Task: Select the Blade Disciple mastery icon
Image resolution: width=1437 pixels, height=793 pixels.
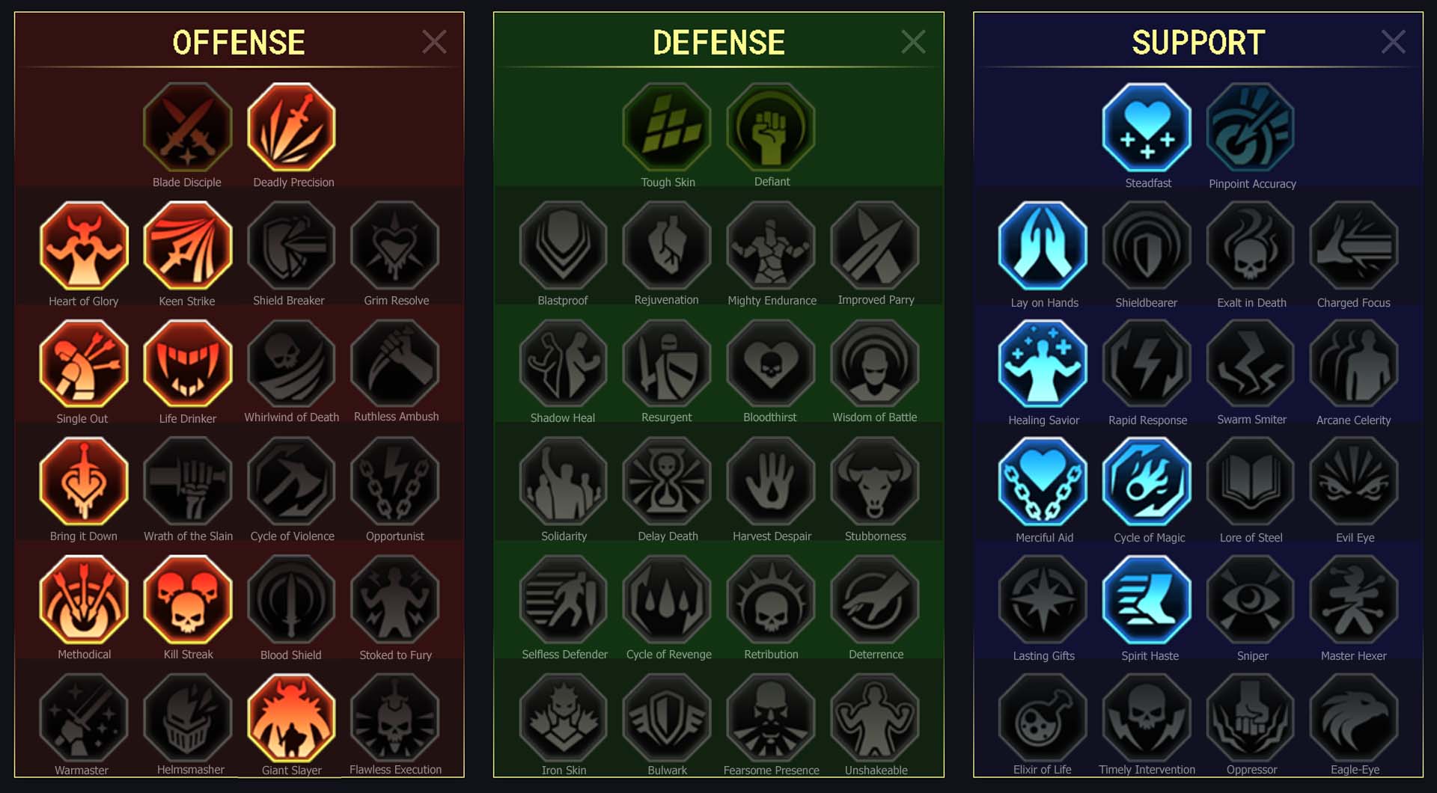Action: [x=187, y=127]
